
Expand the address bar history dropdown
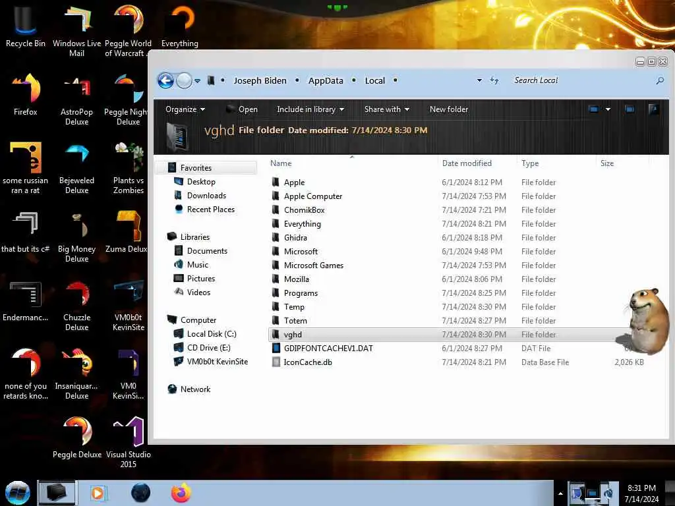point(479,80)
